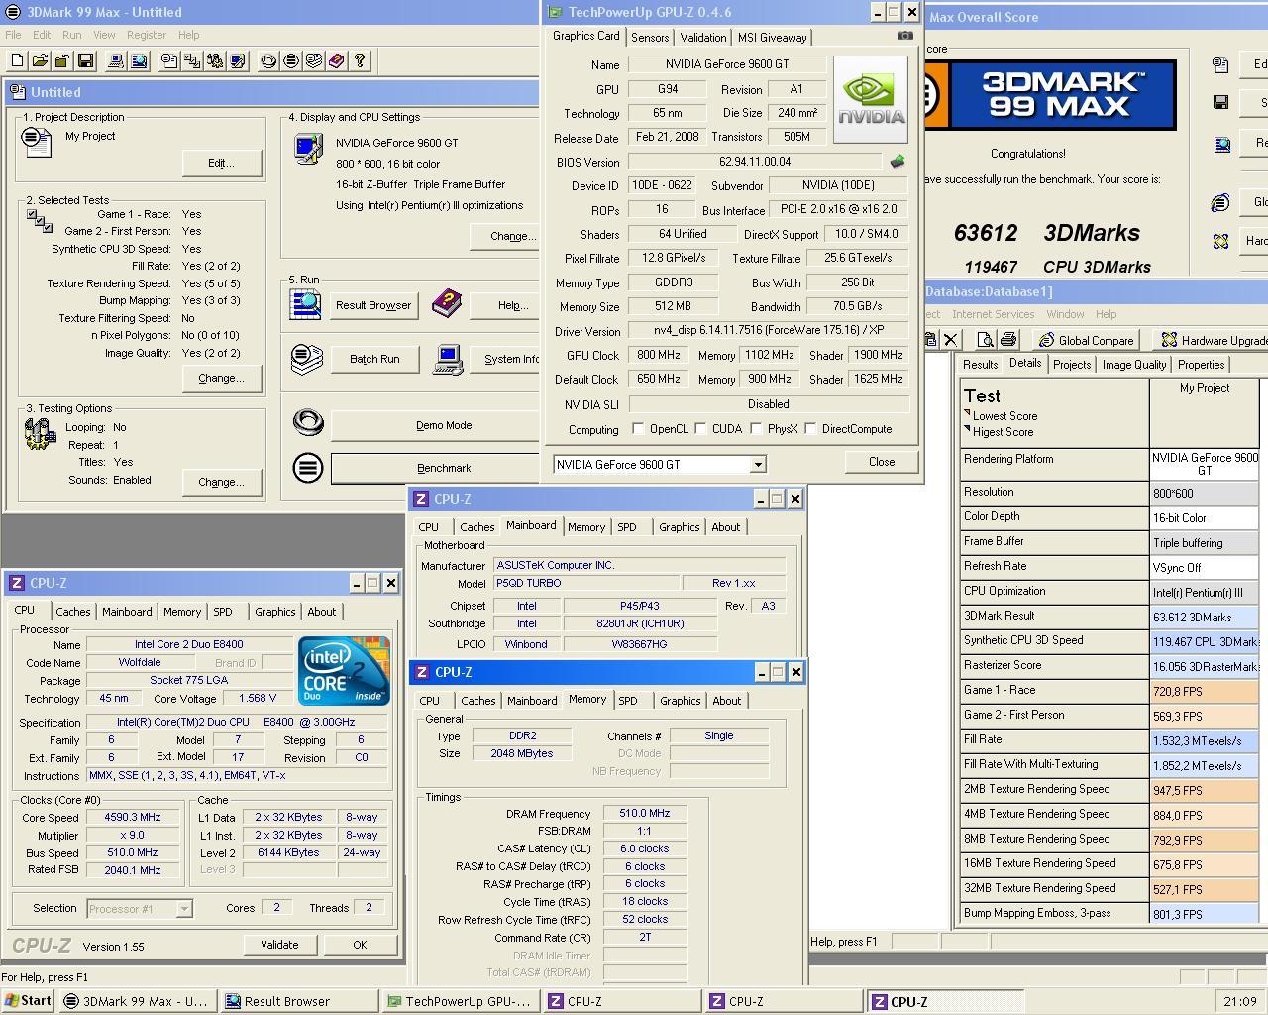Enable the DirectCompute checkbox in GPU-Z
Image resolution: width=1268 pixels, height=1015 pixels.
pos(810,429)
